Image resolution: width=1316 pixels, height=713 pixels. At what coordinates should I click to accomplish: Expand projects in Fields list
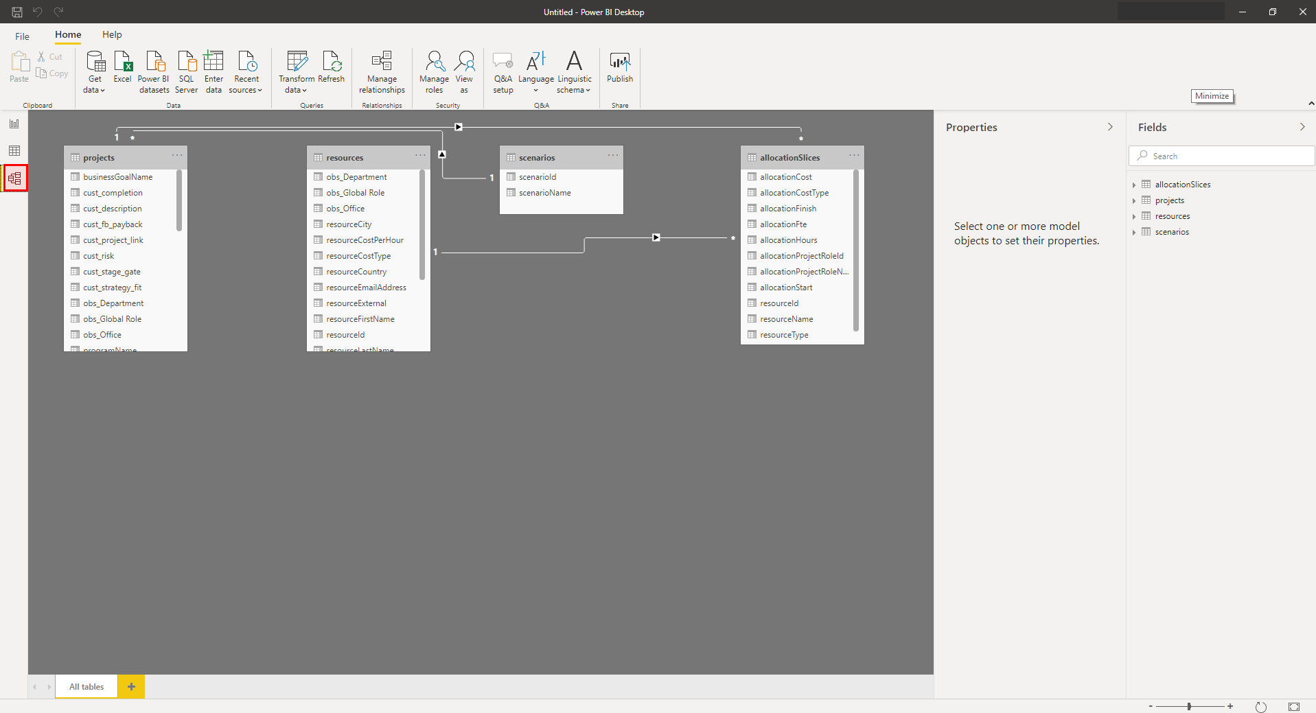click(1134, 201)
